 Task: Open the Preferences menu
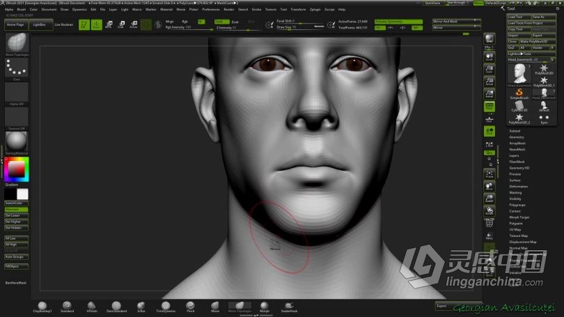click(211, 9)
